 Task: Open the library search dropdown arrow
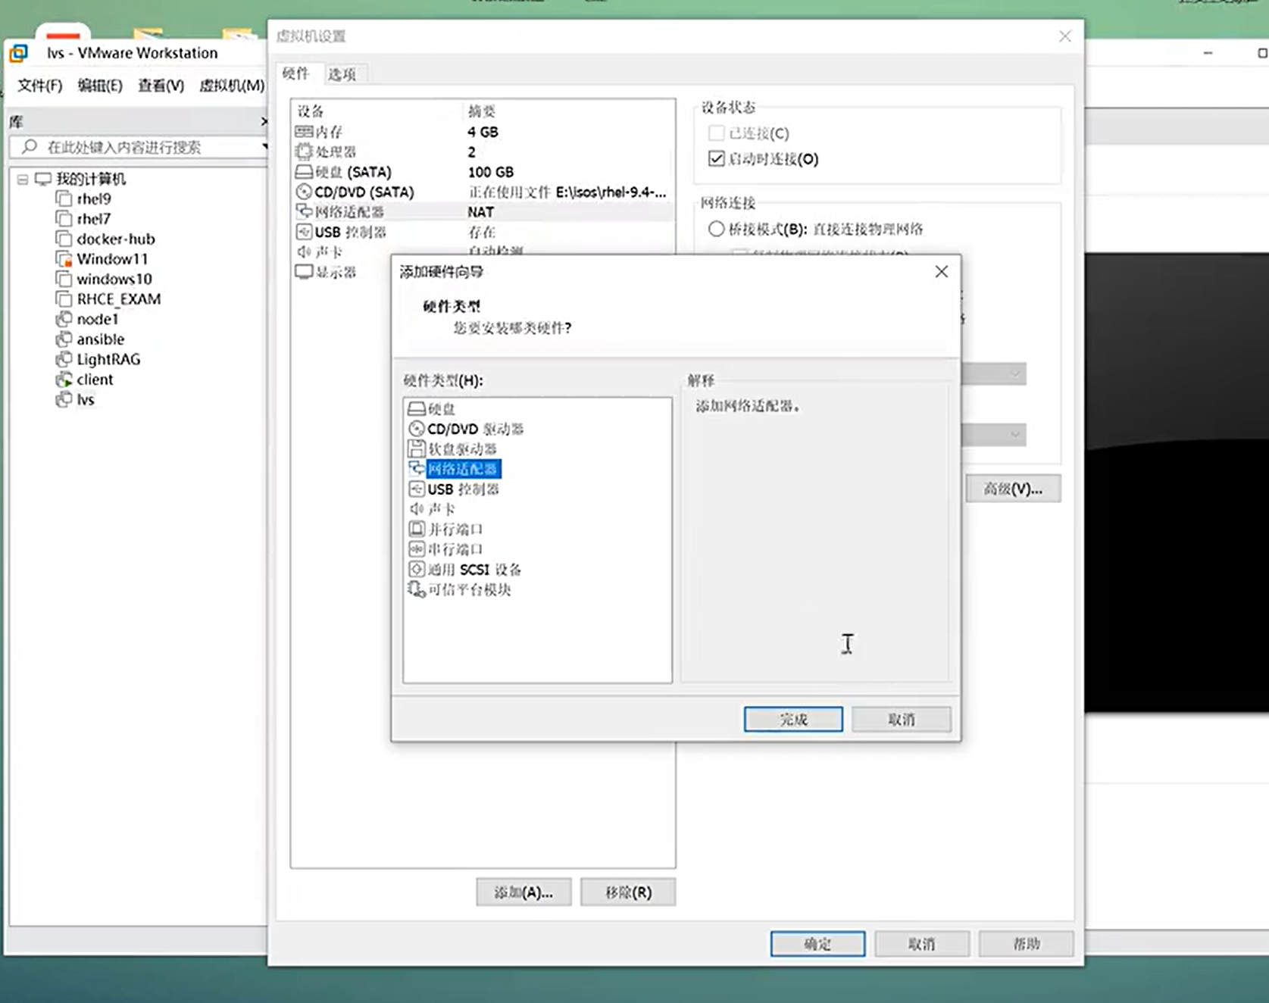pos(264,146)
